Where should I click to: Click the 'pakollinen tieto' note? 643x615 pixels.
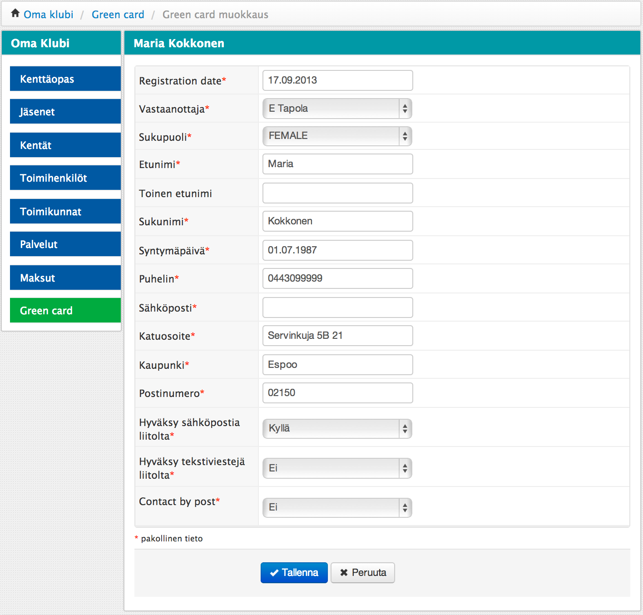172,539
